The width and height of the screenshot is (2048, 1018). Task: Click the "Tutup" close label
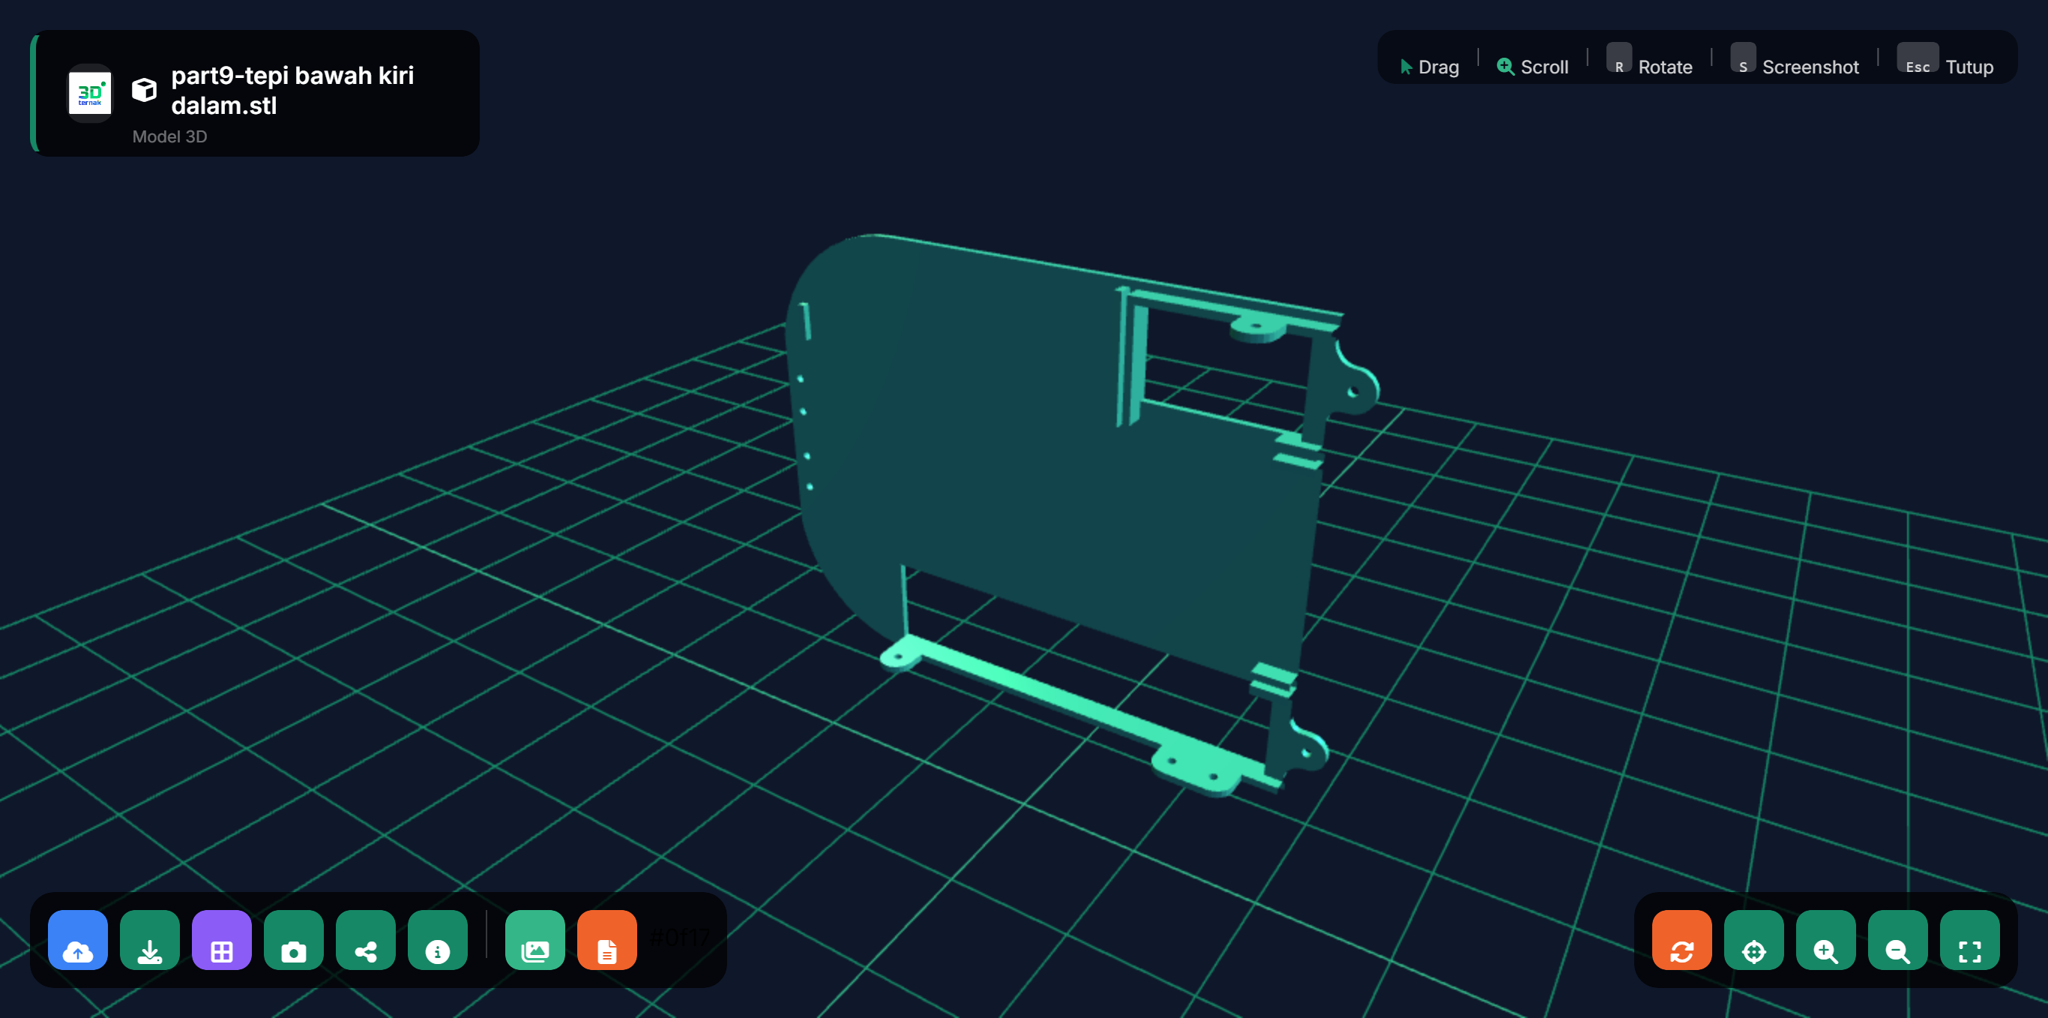point(1969,67)
